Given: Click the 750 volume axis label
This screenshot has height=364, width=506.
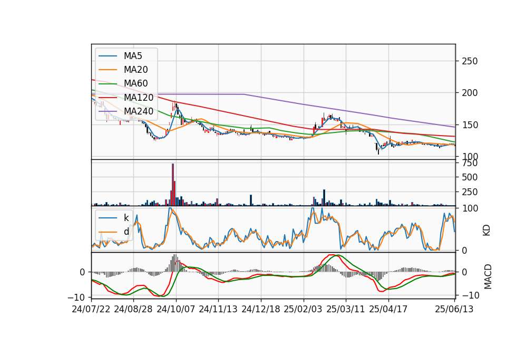Looking at the screenshot, I should coord(470,163).
